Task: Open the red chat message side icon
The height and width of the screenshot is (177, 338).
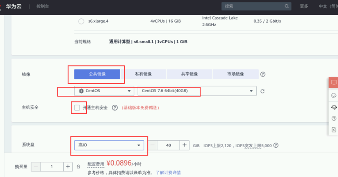Action: 334,82
